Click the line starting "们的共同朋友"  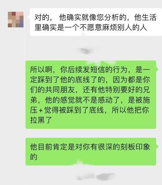pyautogui.click(x=90, y=90)
